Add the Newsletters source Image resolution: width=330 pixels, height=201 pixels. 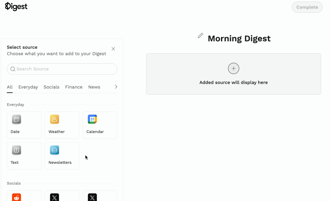pyautogui.click(x=54, y=150)
